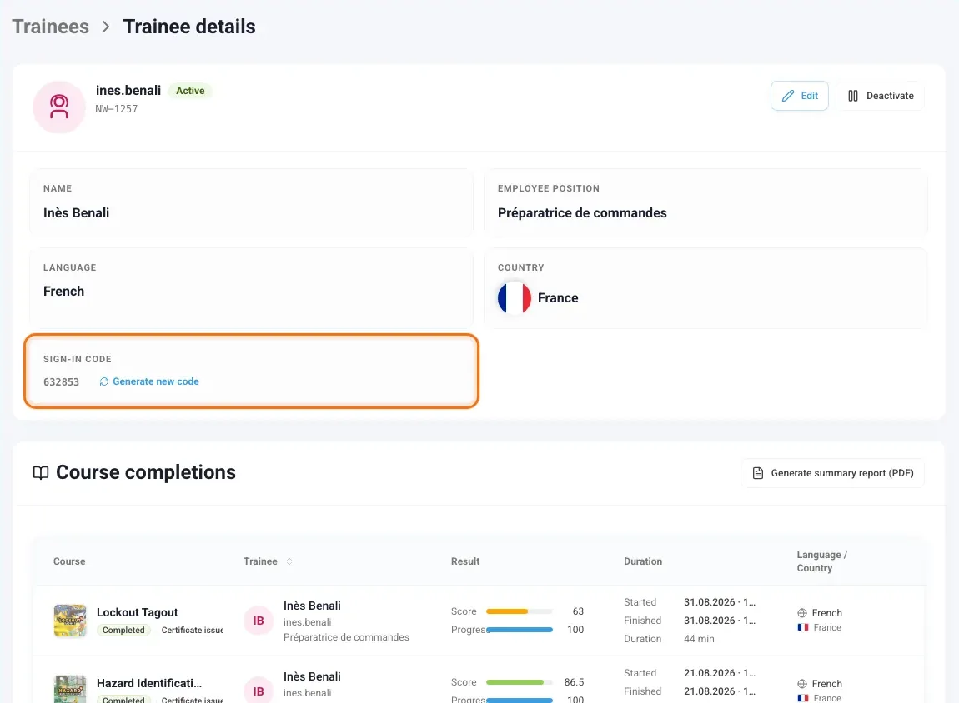Click the 44 min duration value
The height and width of the screenshot is (703, 959).
coord(699,639)
